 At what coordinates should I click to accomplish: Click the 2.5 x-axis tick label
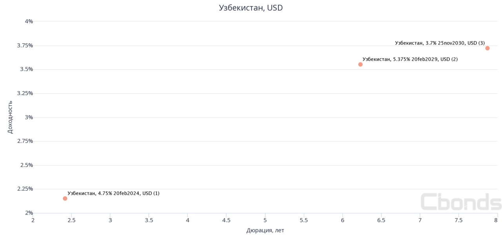pos(71,220)
